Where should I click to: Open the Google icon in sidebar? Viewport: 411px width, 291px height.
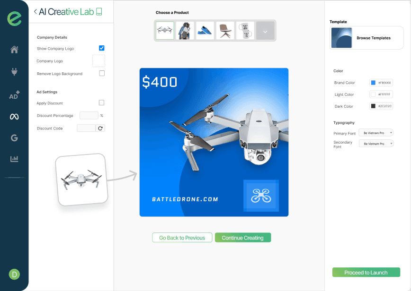(14, 138)
